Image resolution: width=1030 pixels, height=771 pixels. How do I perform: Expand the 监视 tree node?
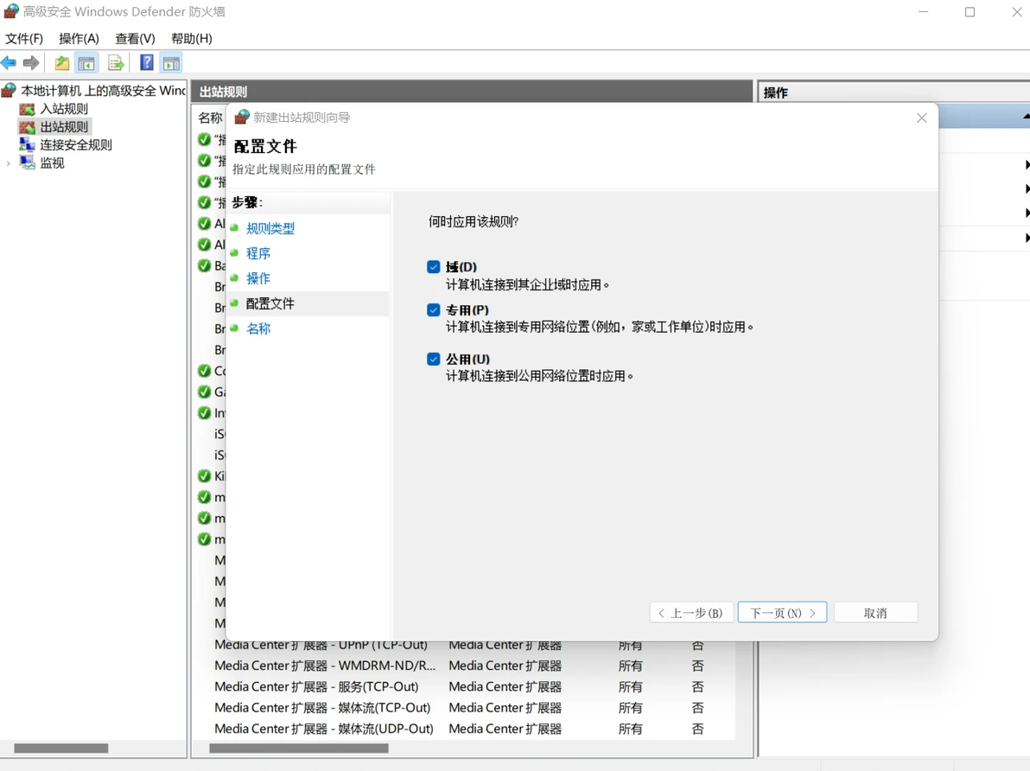tap(9, 163)
